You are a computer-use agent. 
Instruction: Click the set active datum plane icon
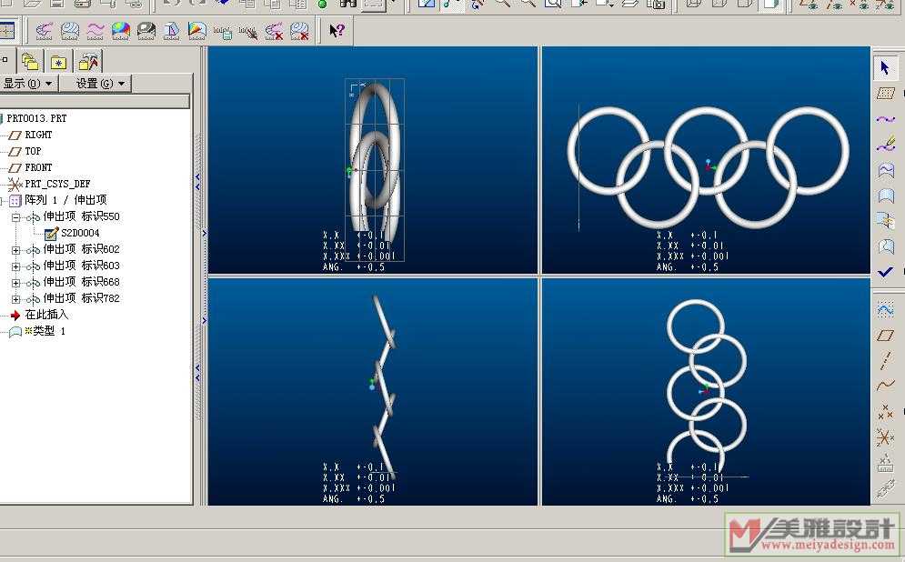(x=885, y=94)
